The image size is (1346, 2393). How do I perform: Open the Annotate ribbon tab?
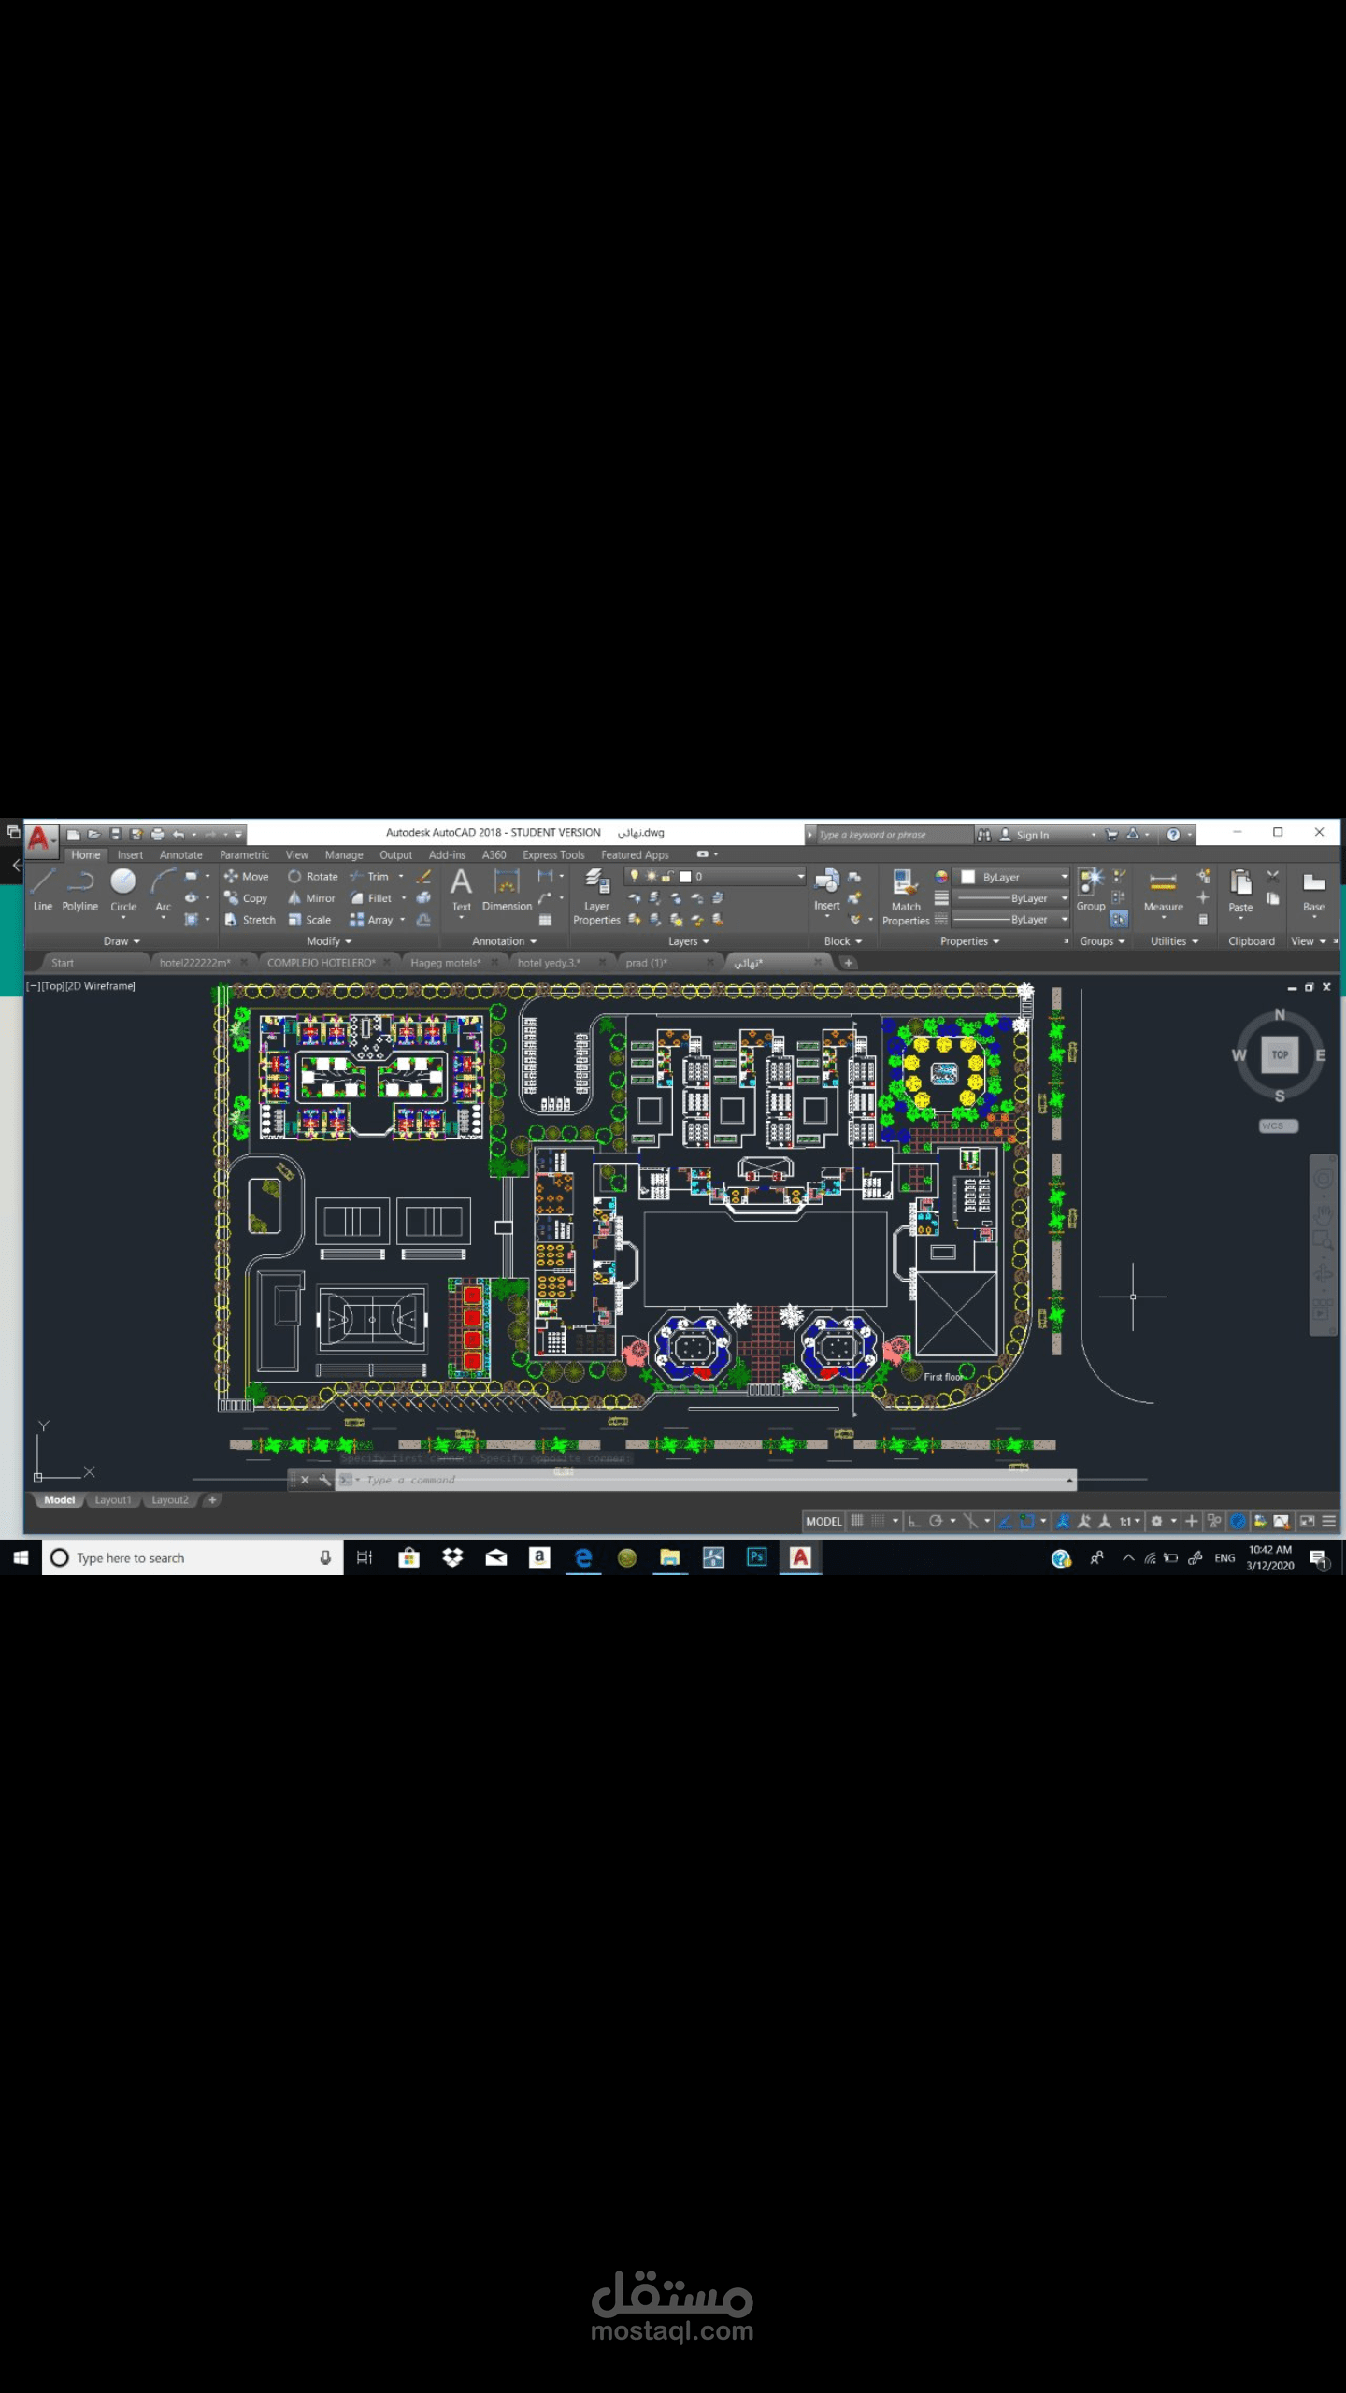[180, 854]
